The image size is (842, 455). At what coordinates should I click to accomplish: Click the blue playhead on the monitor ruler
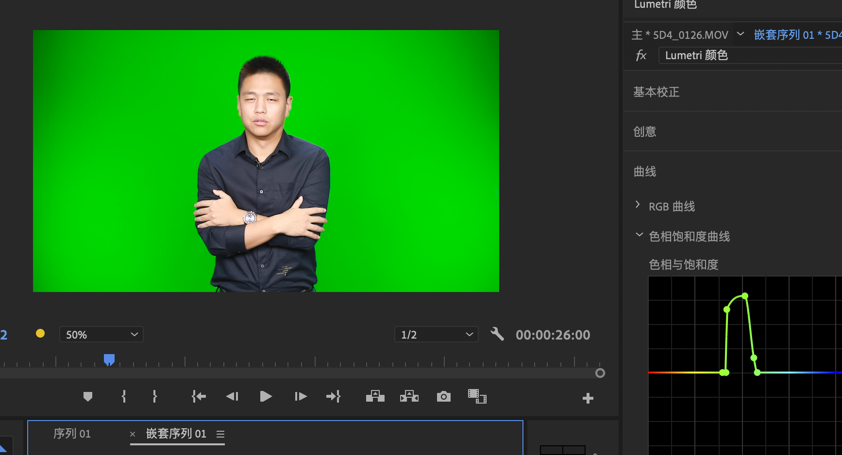click(x=109, y=359)
